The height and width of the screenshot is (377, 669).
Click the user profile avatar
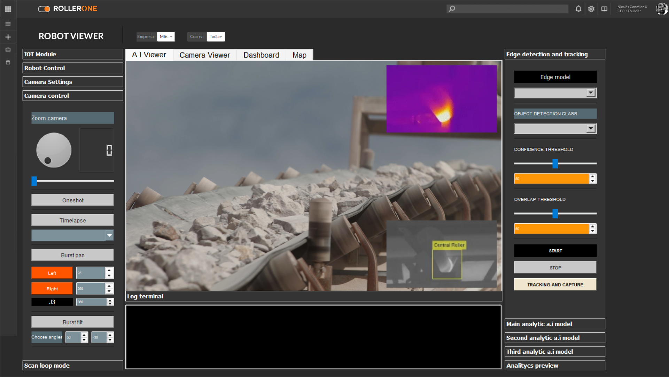coord(661,9)
